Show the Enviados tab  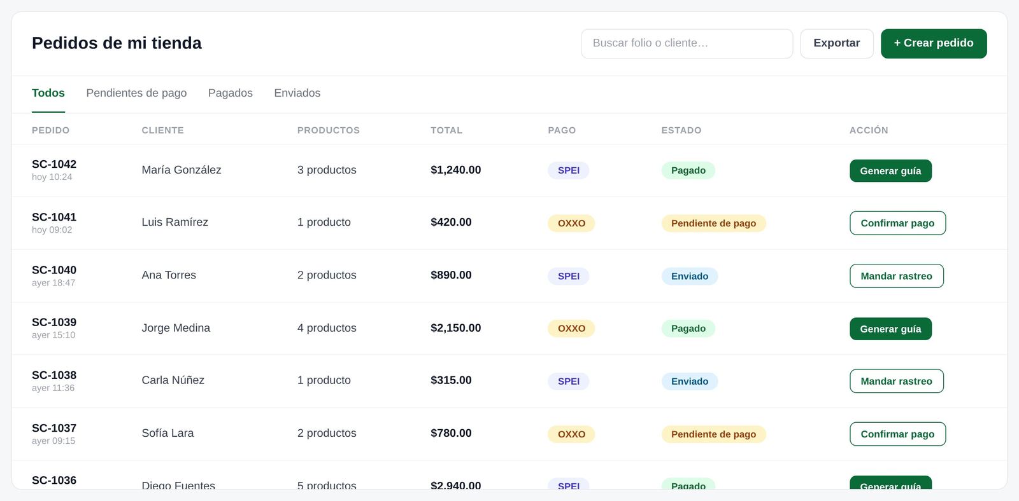297,93
